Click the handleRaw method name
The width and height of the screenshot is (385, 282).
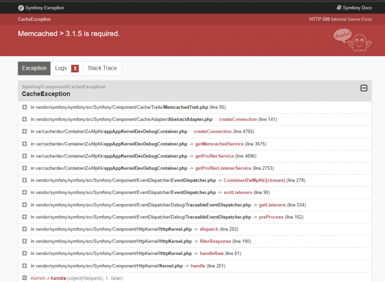211,253
